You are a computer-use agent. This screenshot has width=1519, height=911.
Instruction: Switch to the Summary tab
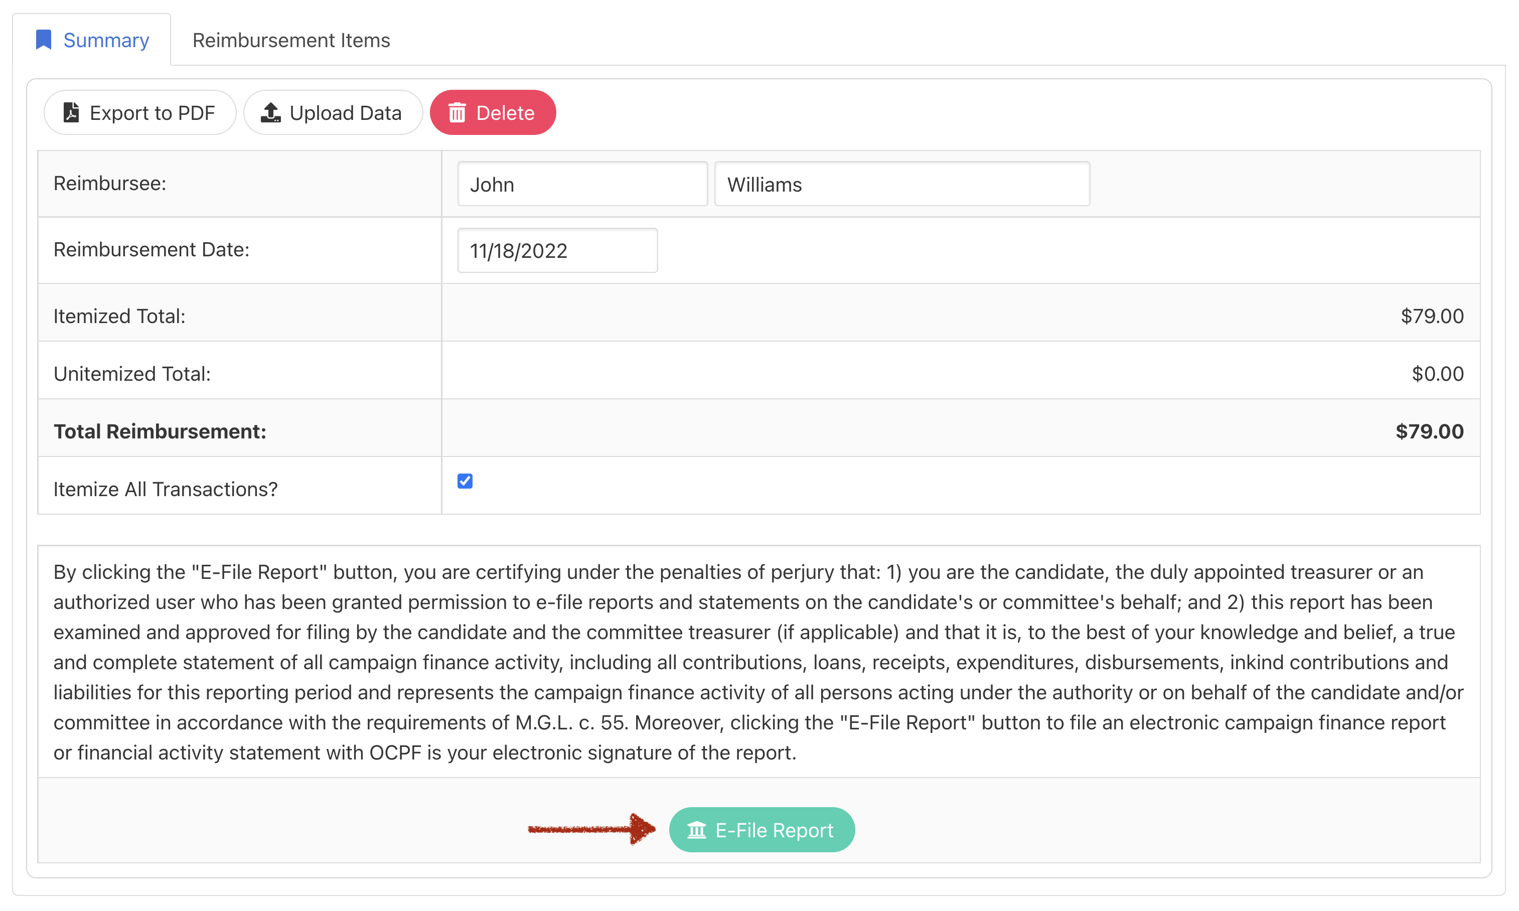pyautogui.click(x=105, y=41)
